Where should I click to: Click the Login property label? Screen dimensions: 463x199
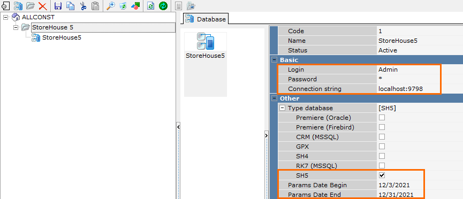296,70
